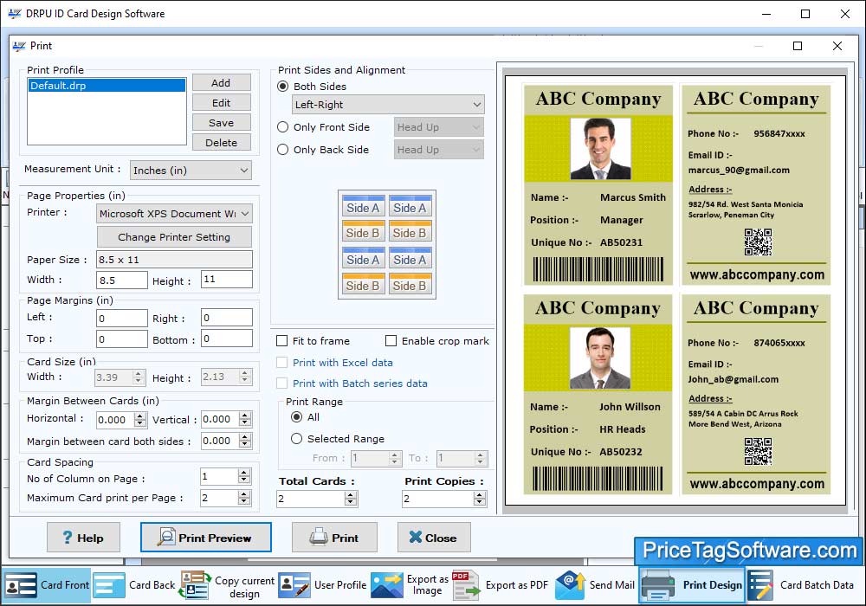This screenshot has height=606, width=866.
Task: Click the top-left Side A layout tile
Action: point(363,207)
